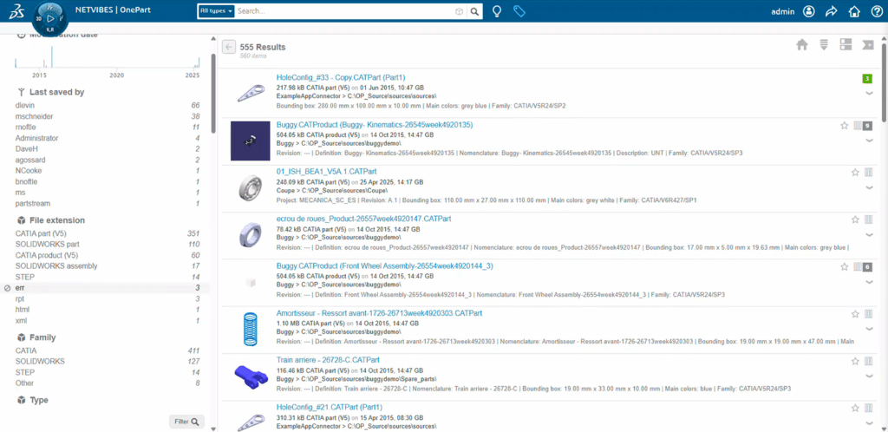Click the add-to-collection flag icon
Viewport: 888px width, 432px height.
coord(867,45)
